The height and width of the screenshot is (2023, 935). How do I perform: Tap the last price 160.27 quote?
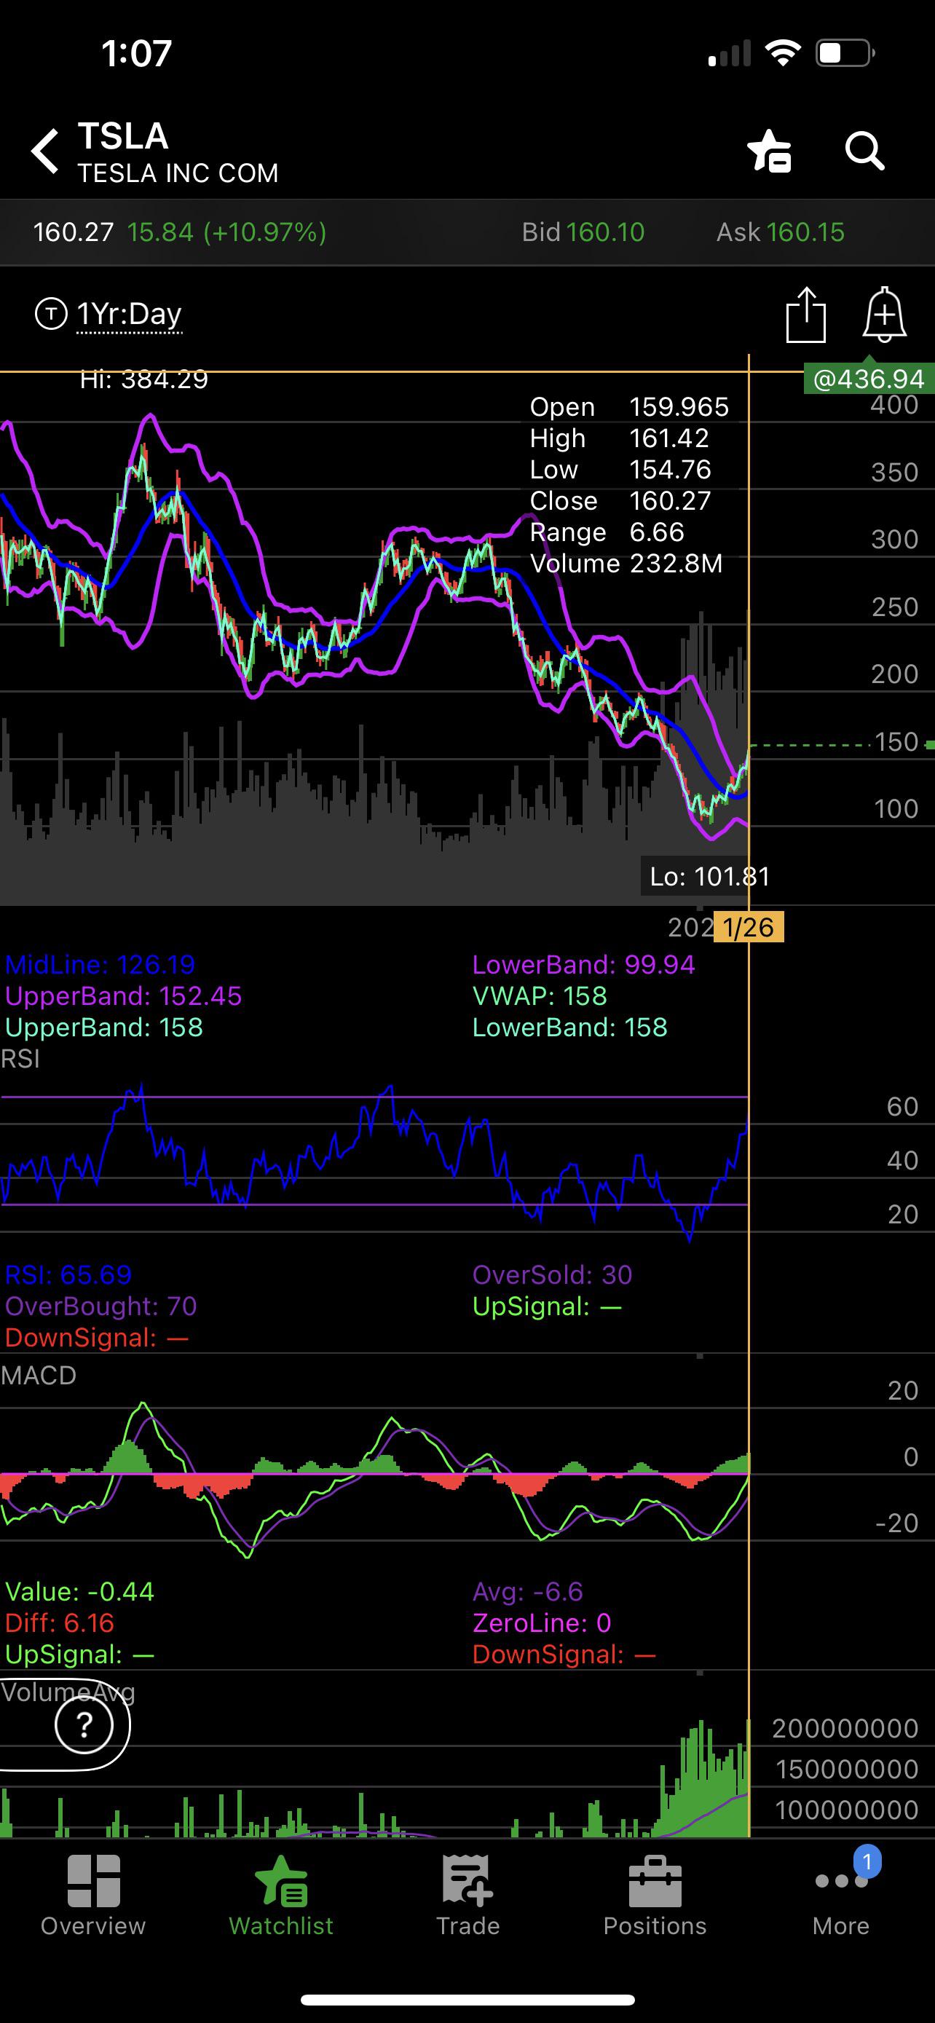[x=73, y=232]
